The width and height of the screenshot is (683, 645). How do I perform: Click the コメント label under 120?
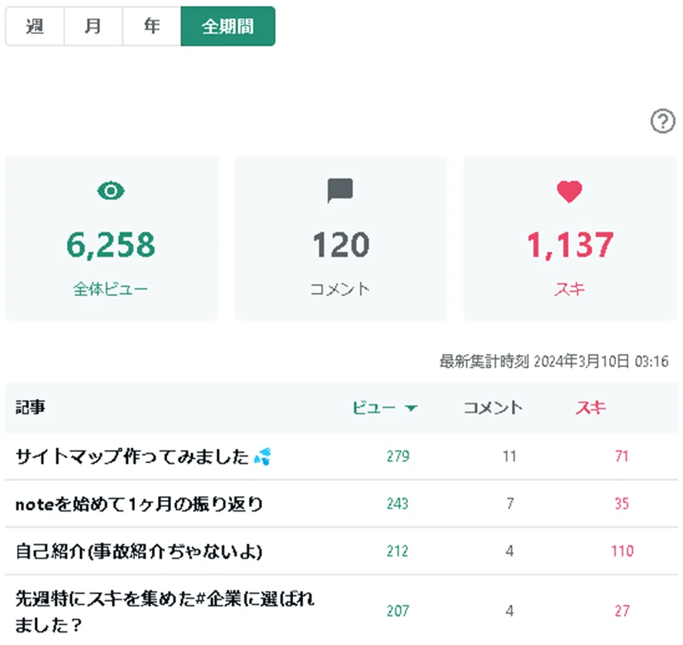340,289
